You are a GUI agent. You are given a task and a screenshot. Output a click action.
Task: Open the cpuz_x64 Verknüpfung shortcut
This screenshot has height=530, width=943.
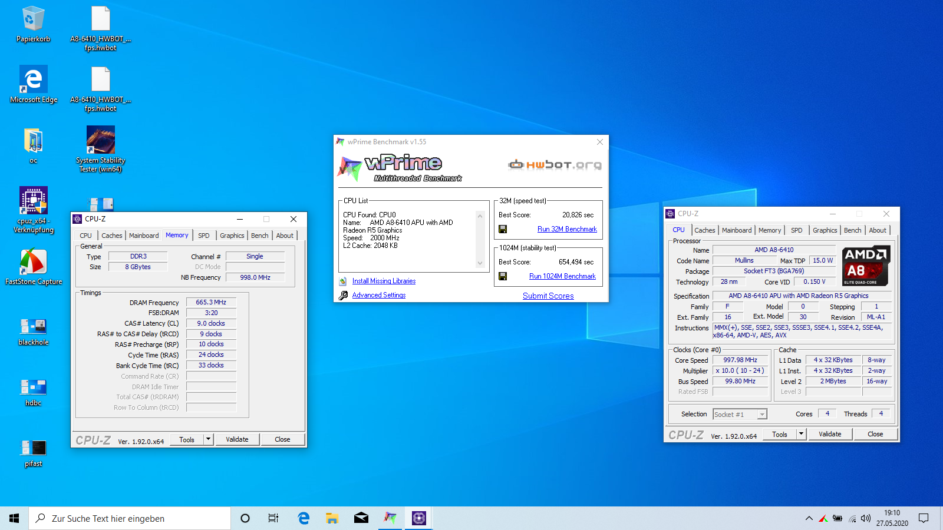click(34, 210)
